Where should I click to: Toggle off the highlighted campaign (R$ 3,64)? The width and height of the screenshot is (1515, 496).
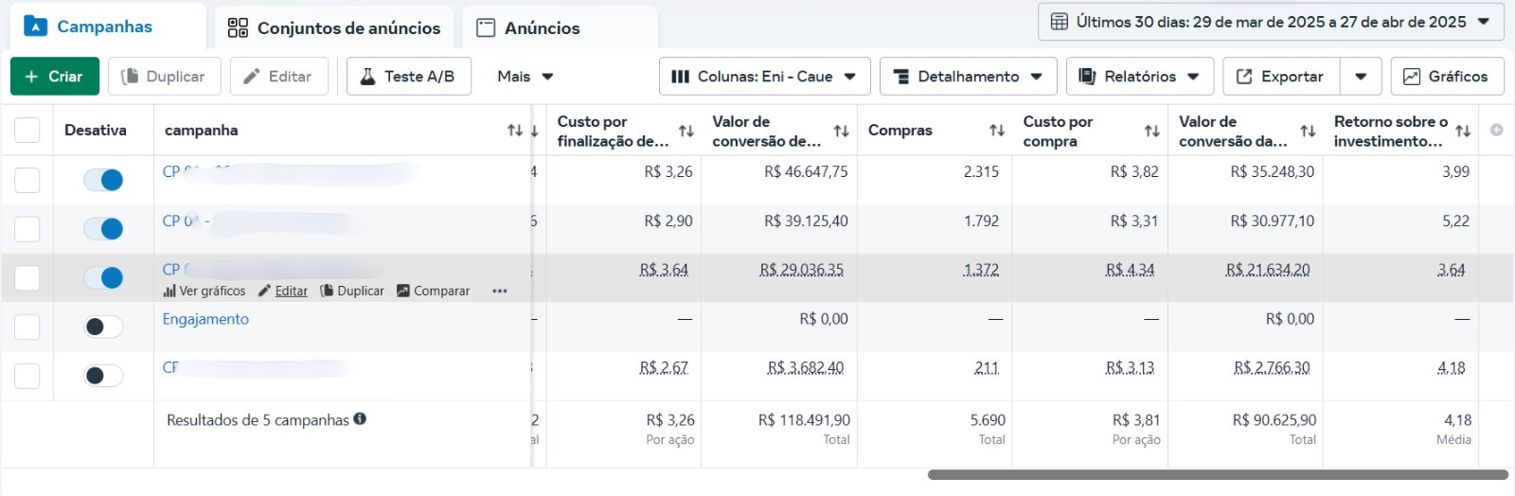click(x=103, y=277)
